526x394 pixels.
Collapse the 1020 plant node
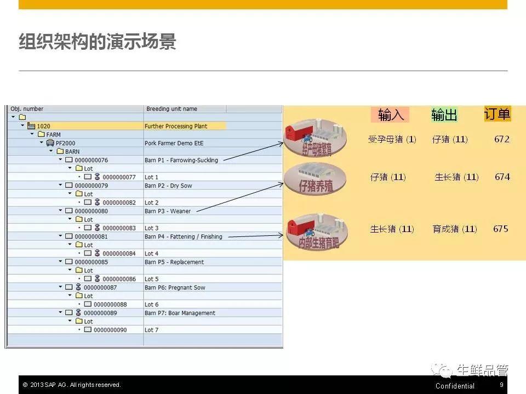click(22, 126)
